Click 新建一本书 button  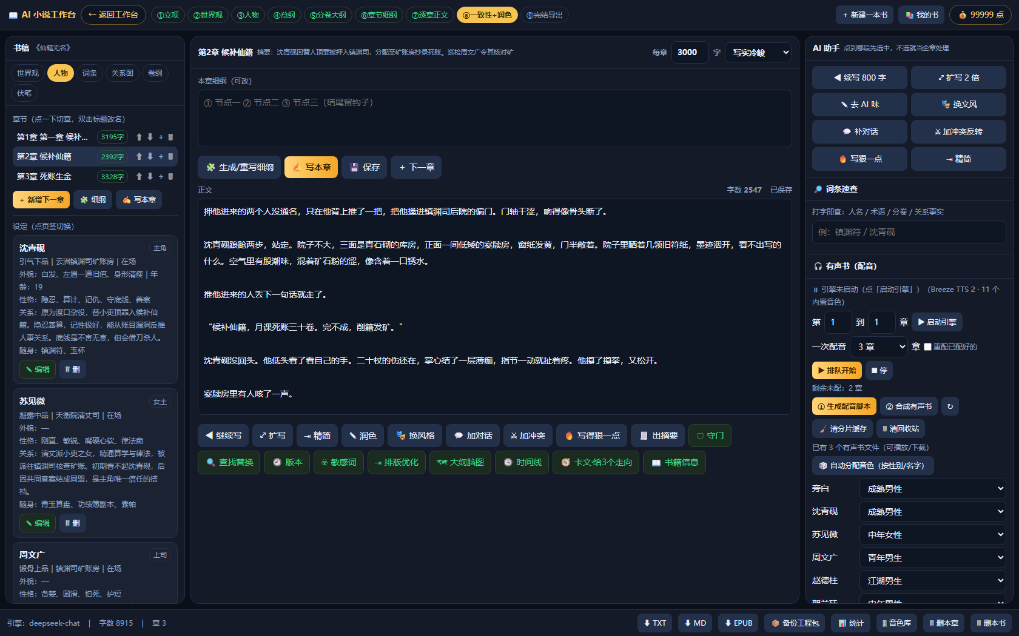(865, 15)
